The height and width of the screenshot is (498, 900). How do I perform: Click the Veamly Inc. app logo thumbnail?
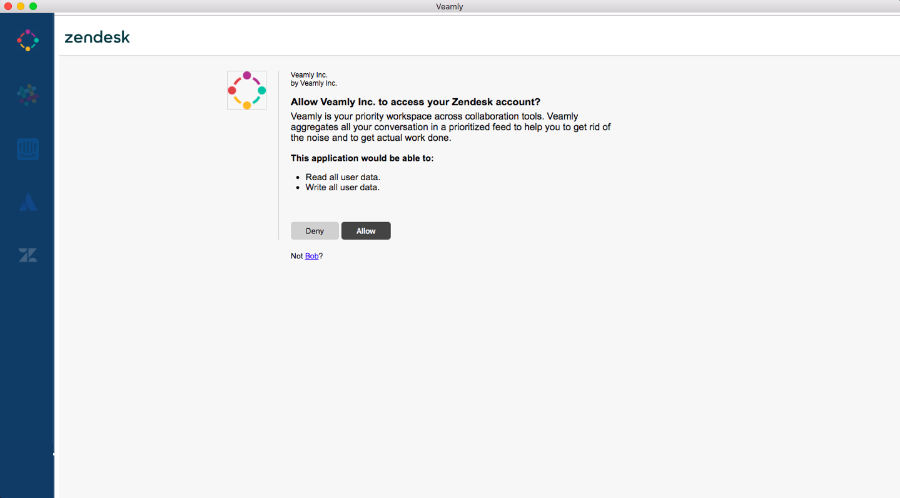[247, 91]
